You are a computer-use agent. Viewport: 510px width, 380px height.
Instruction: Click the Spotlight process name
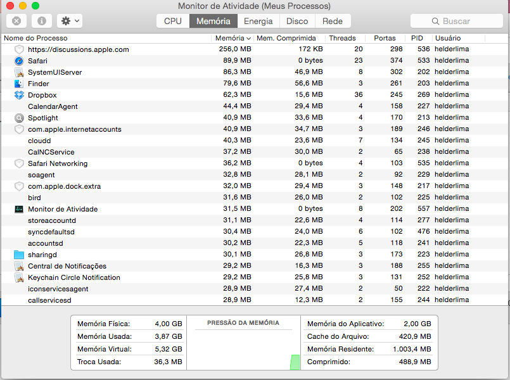(x=43, y=118)
